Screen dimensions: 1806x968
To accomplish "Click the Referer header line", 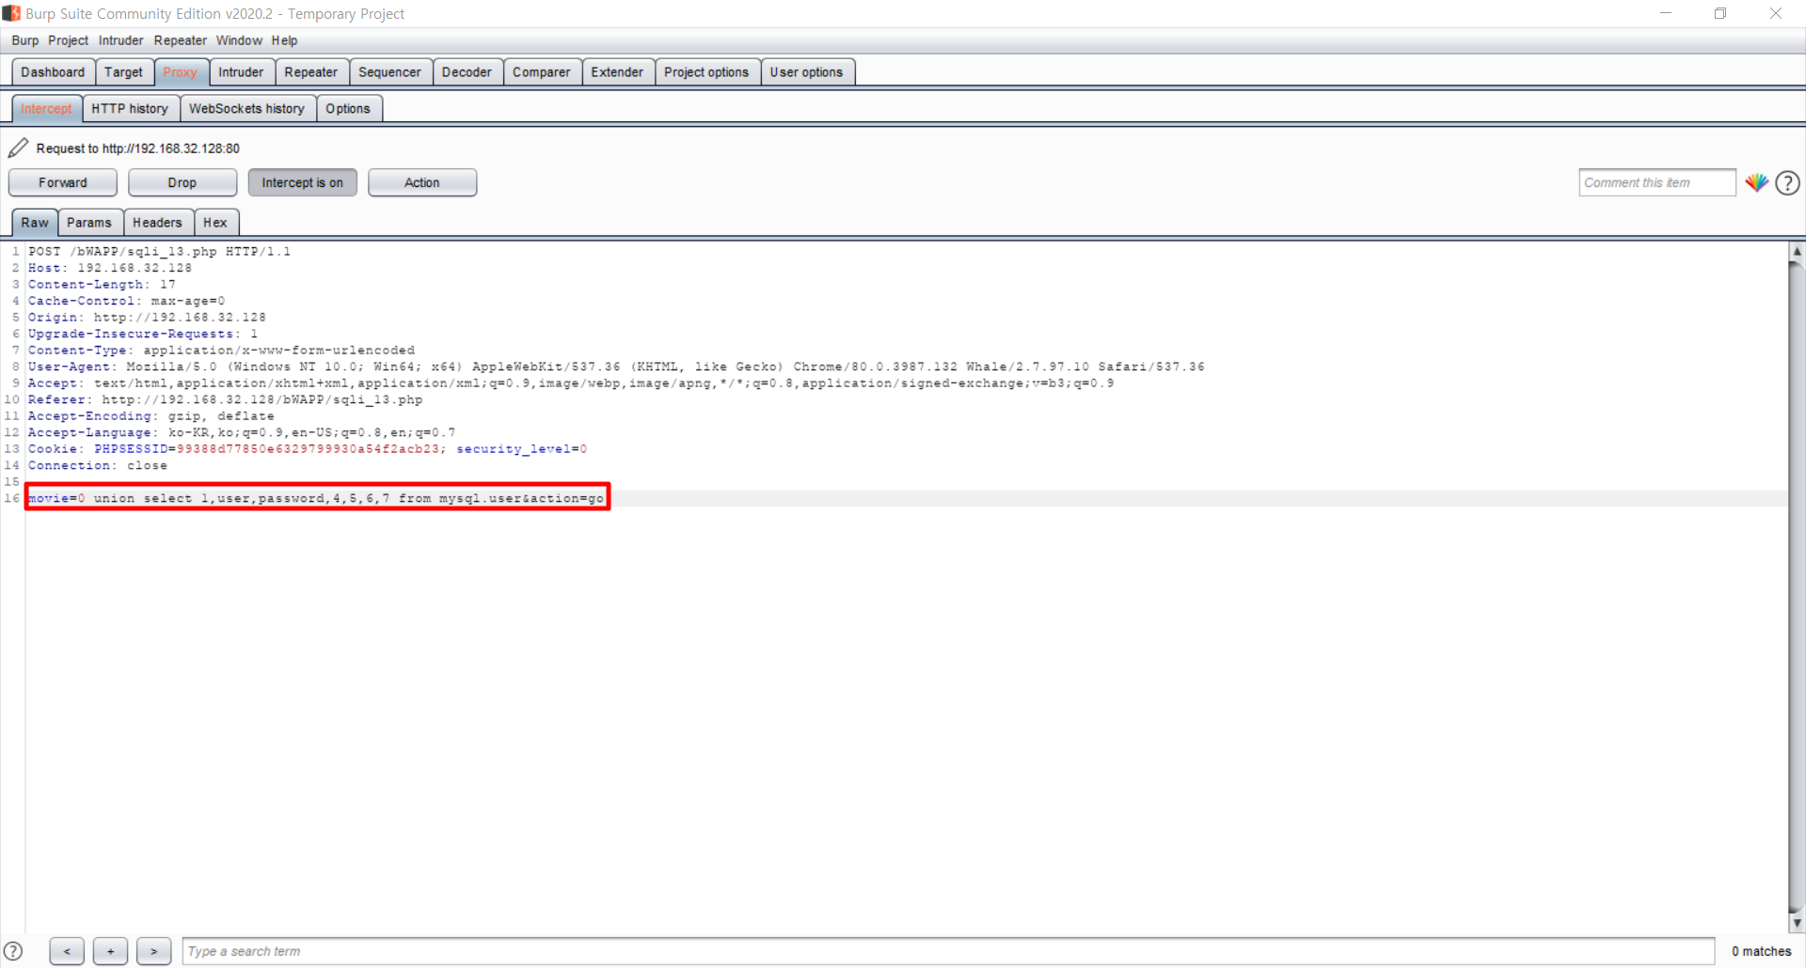I will [225, 399].
